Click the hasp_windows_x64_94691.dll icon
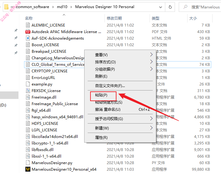The image size is (221, 176). click(x=28, y=117)
